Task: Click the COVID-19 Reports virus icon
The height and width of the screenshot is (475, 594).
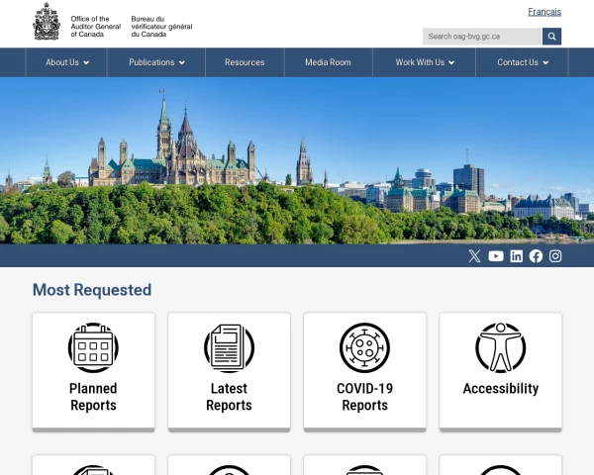Action: [364, 347]
